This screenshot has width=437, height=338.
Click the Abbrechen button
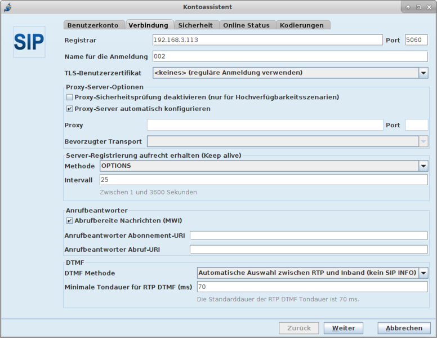[x=404, y=328]
